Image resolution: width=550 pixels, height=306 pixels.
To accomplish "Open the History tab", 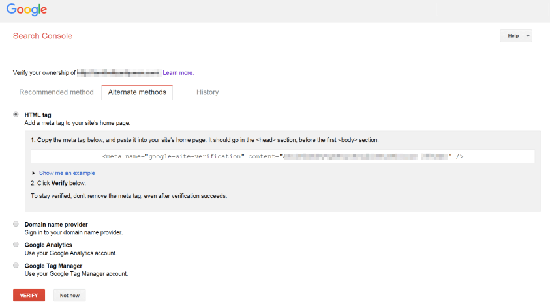I will point(207,92).
